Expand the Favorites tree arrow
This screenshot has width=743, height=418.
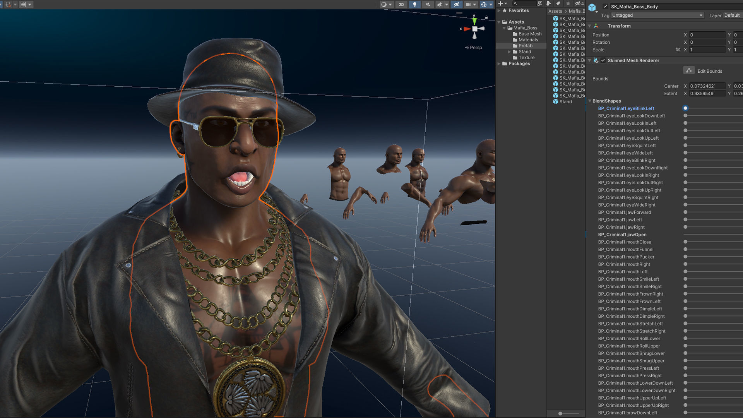point(499,11)
